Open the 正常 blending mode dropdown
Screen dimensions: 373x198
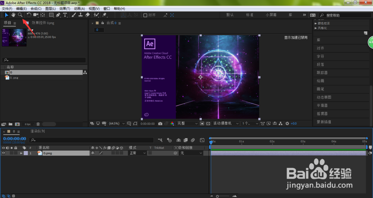point(138,153)
